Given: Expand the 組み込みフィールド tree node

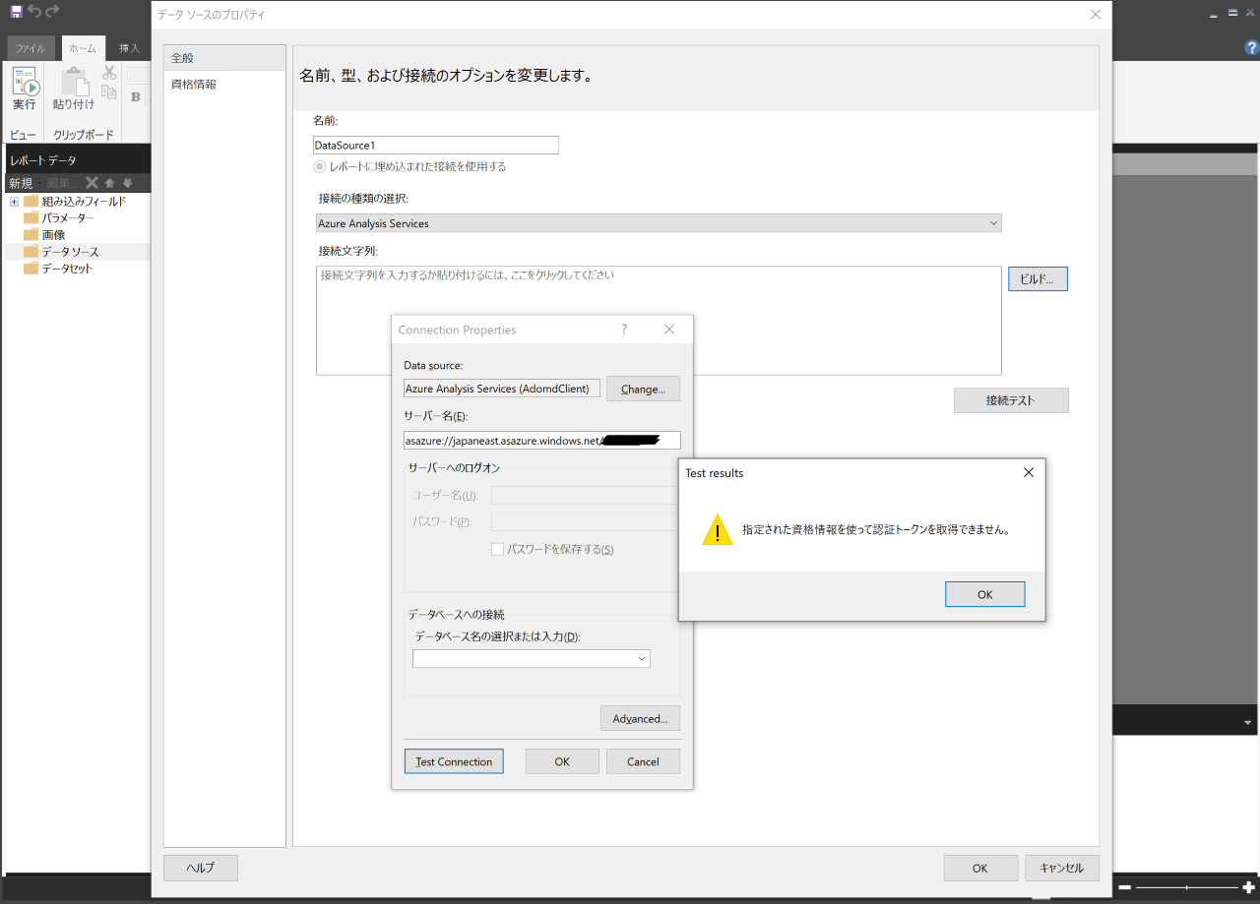Looking at the screenshot, I should (15, 202).
